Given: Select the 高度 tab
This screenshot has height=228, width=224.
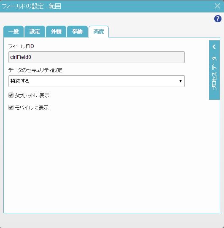Looking at the screenshot, I should 99,32.
